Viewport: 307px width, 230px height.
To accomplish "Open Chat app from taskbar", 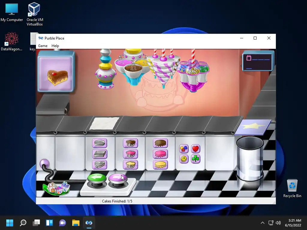I will tap(63, 223).
